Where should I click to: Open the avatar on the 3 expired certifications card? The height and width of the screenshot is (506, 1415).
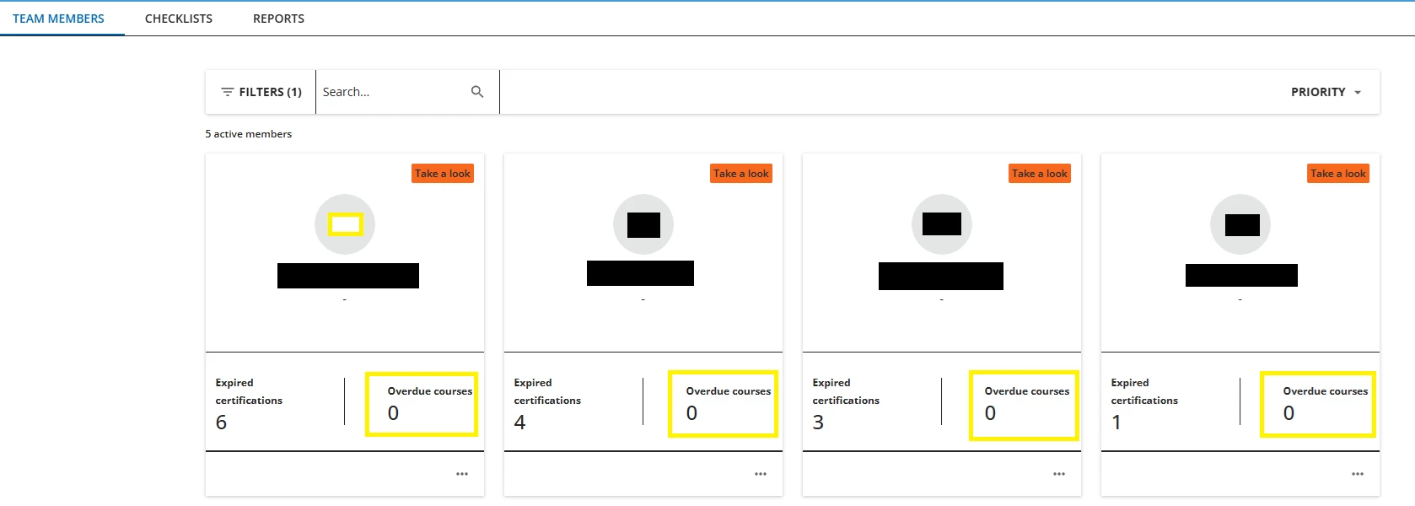coord(942,224)
